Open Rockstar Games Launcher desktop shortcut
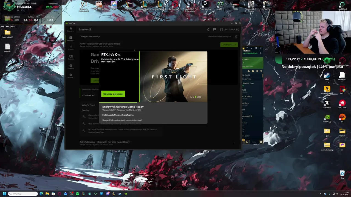 pos(327,91)
